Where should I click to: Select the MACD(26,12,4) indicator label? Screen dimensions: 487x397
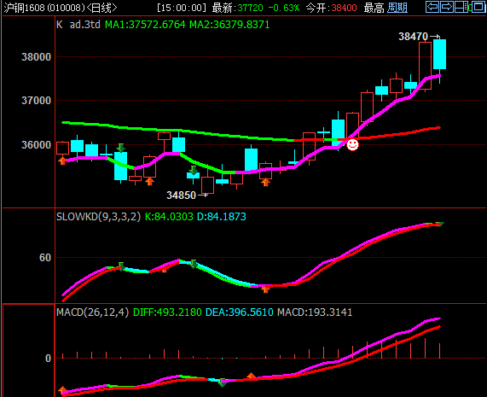click(x=93, y=312)
